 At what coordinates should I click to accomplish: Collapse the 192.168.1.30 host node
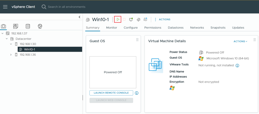click(x=11, y=44)
